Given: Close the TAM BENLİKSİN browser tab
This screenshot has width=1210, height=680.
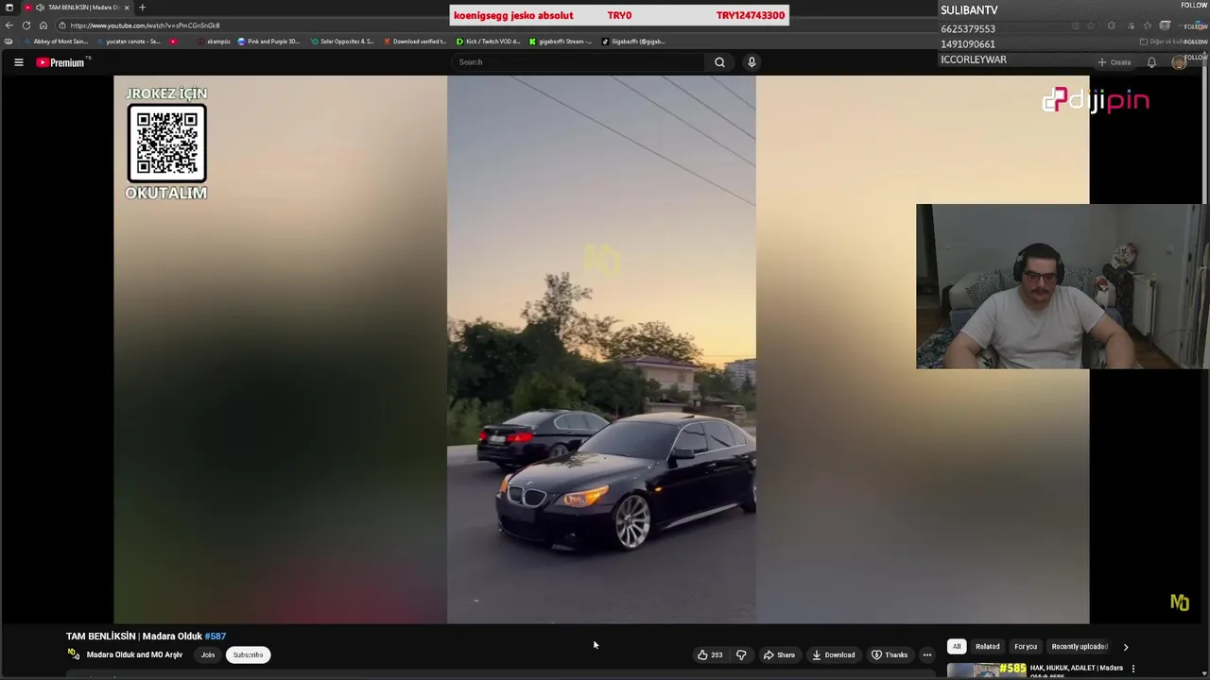Looking at the screenshot, I should coord(126,8).
